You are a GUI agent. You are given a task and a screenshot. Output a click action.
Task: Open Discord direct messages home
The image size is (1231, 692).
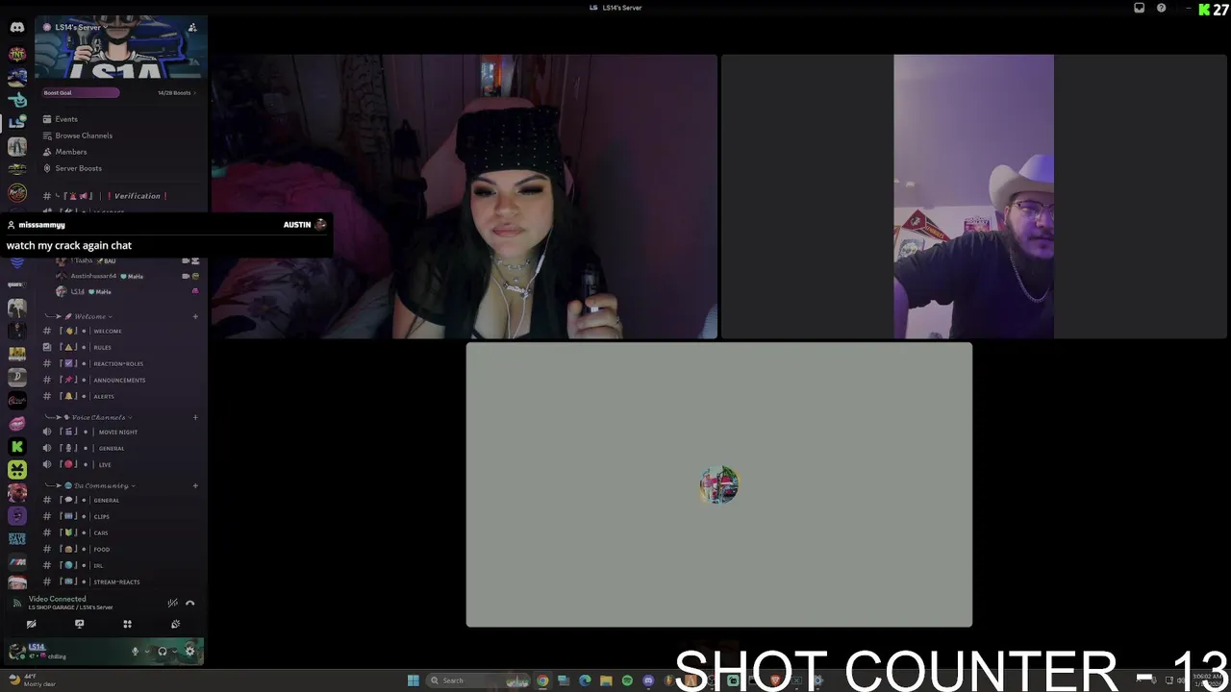point(17,27)
